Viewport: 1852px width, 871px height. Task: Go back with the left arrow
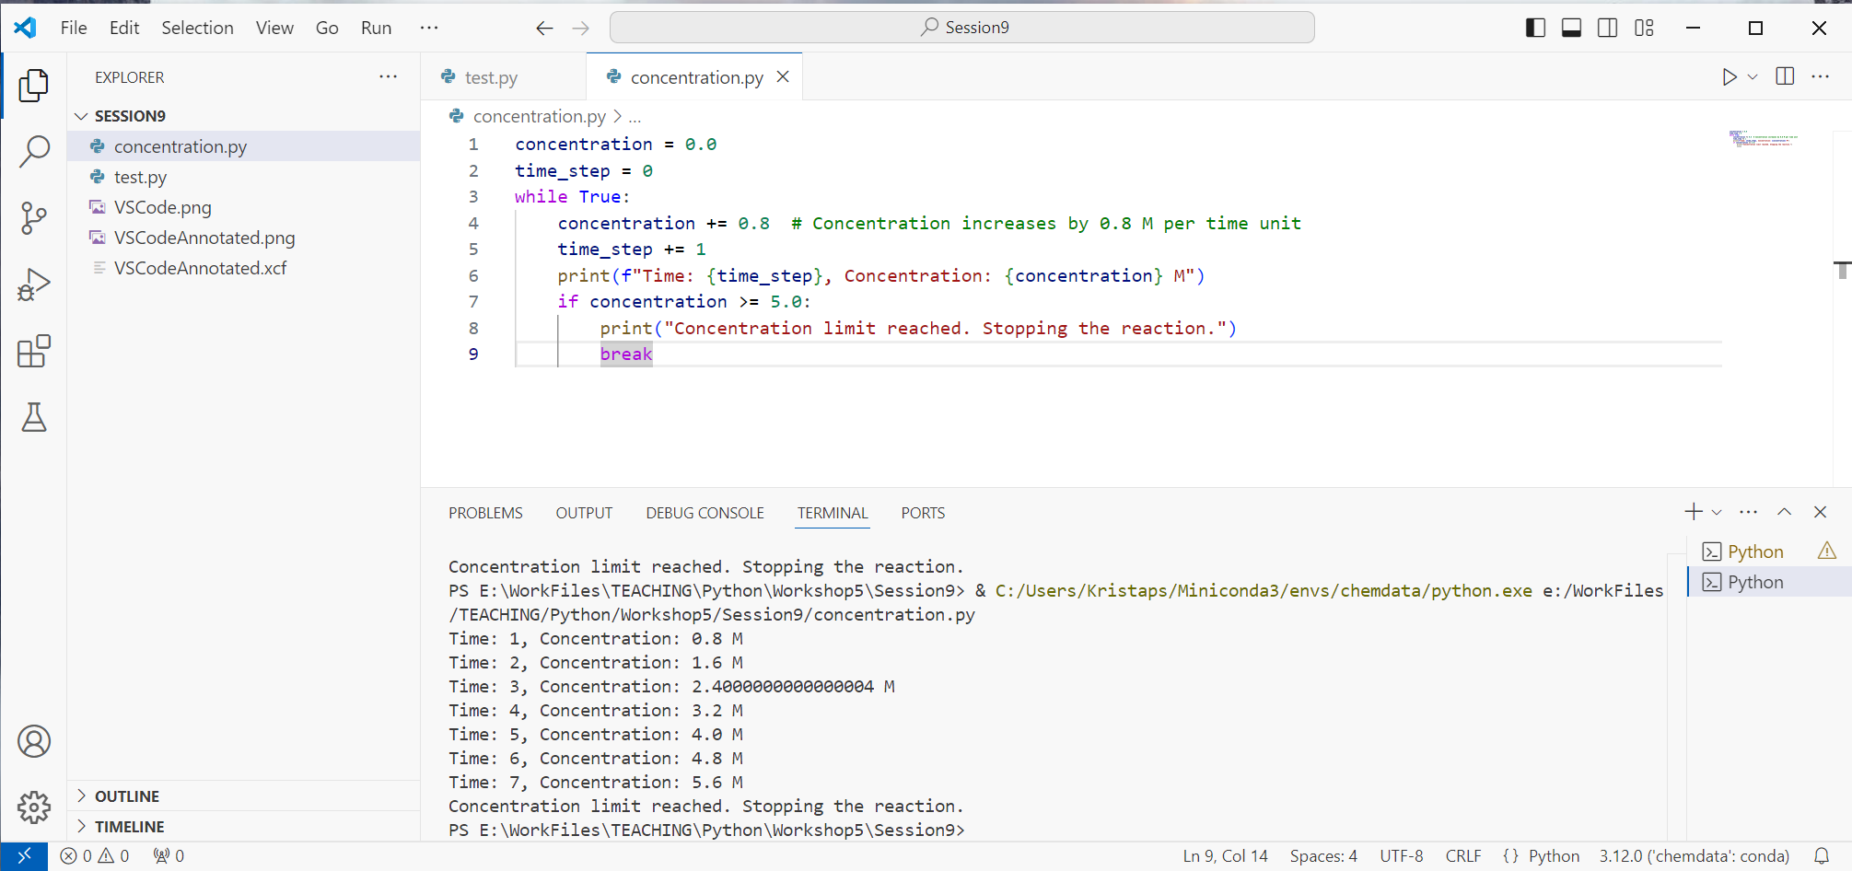pos(544,29)
